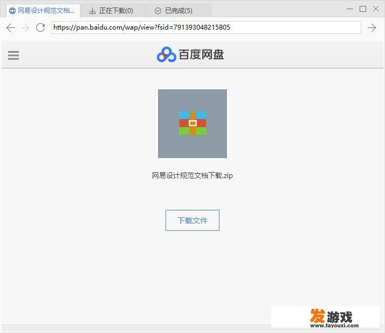The width and height of the screenshot is (385, 333).
Task: Click the 百度网盘 title text
Action: (x=201, y=54)
